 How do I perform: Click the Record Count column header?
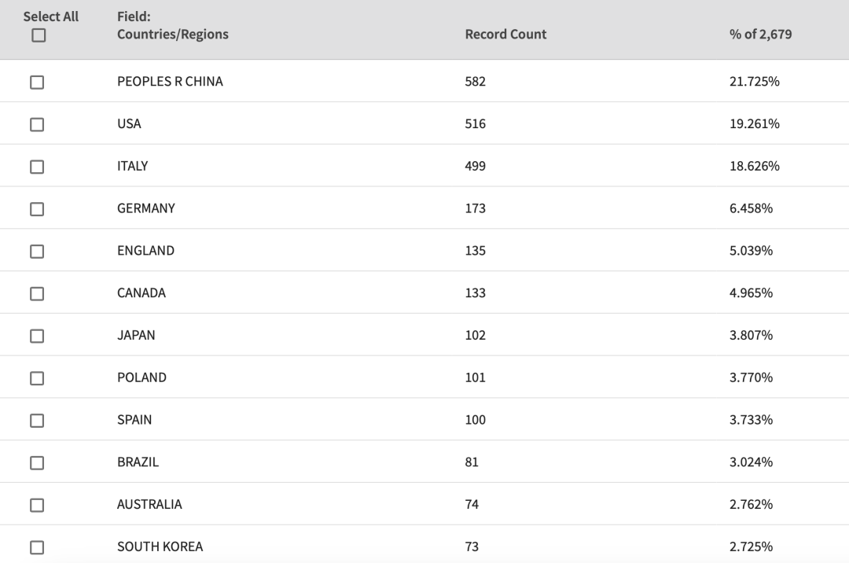click(x=505, y=34)
